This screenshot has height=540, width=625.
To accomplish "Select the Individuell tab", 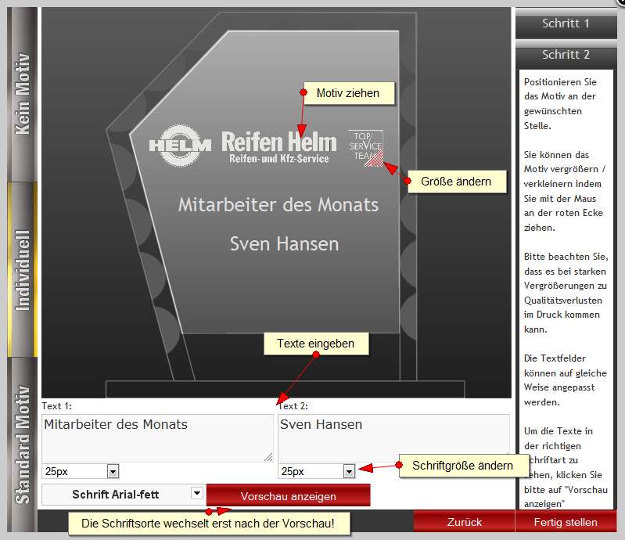I will pos(23,269).
